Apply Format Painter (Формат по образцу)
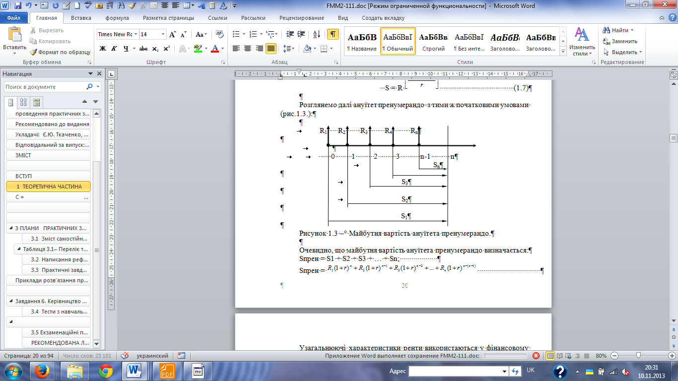Viewport: 678px width, 381px height. (60, 52)
